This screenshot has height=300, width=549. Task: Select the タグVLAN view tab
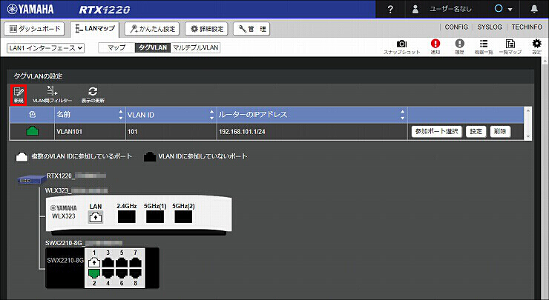pos(153,47)
